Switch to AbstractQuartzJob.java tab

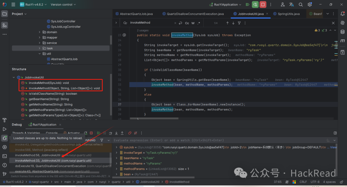tap(134, 14)
